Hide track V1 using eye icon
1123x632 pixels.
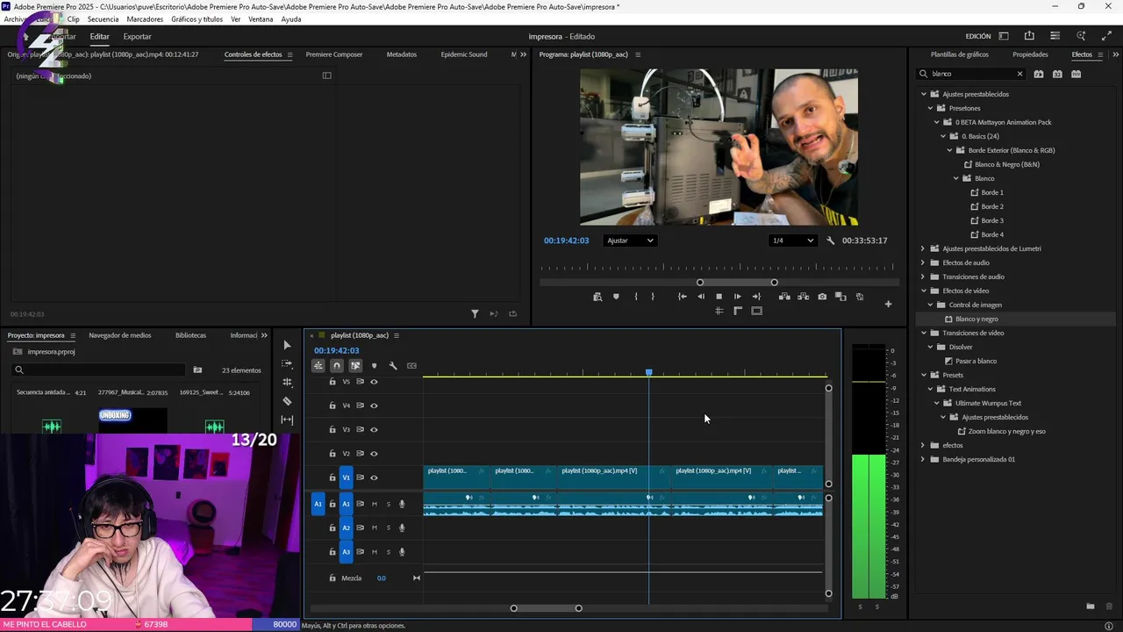coord(374,478)
